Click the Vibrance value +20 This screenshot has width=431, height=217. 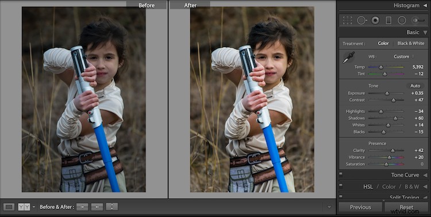coord(419,157)
